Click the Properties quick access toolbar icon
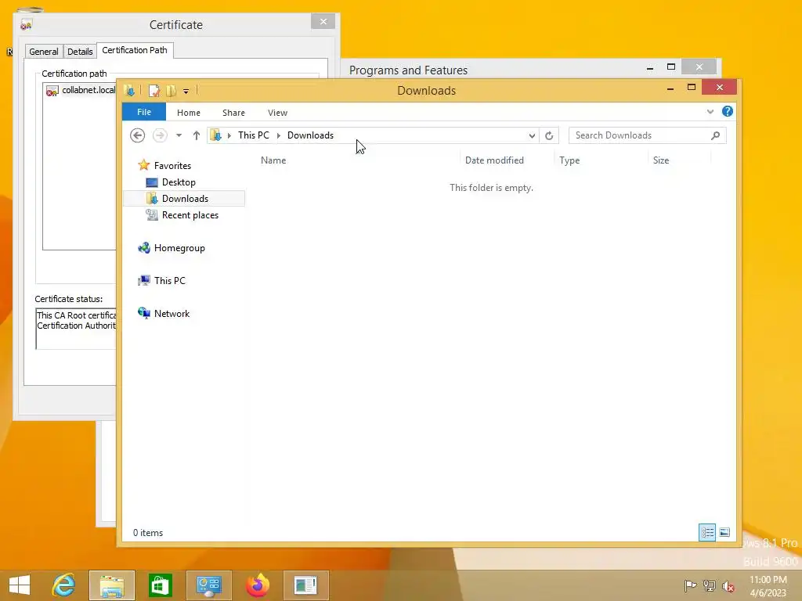 click(154, 91)
